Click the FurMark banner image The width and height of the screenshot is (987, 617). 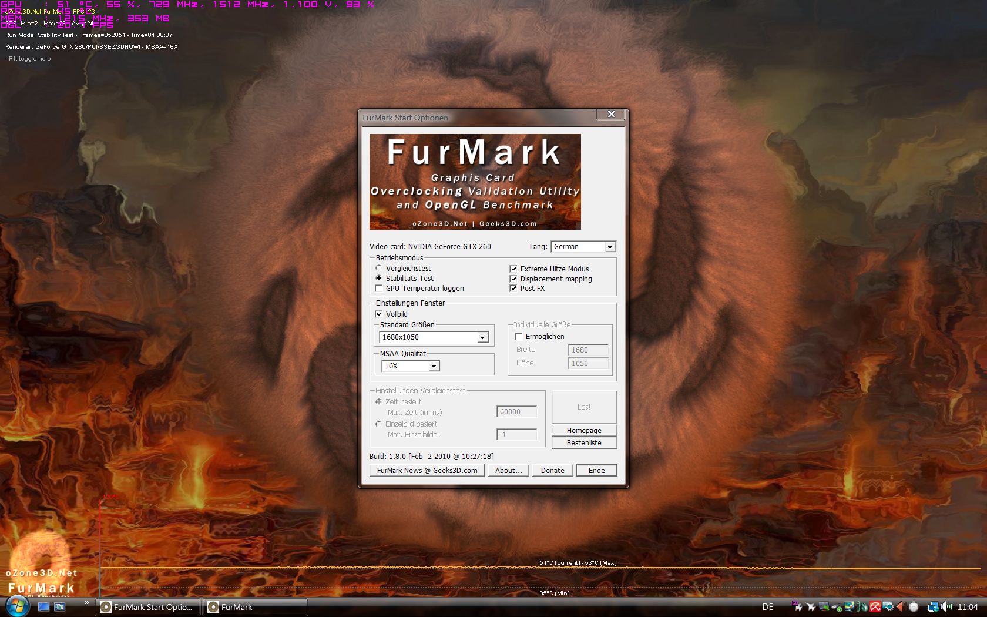475,182
